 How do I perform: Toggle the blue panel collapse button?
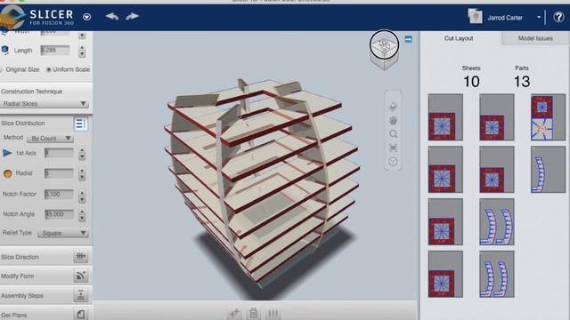pos(408,39)
